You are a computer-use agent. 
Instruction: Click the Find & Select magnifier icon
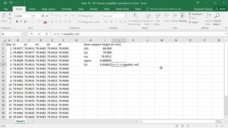[x=217, y=16]
